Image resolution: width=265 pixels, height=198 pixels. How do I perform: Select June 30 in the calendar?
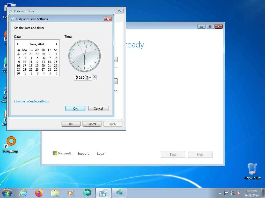pyautogui.click(x=18, y=73)
